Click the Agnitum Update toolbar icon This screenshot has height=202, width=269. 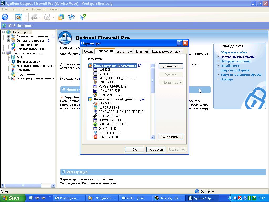[71, 17]
